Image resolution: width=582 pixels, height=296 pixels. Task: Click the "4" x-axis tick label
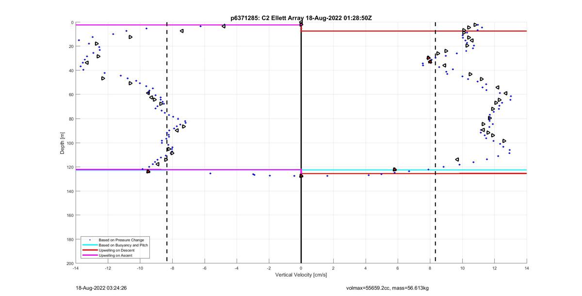pos(366,268)
